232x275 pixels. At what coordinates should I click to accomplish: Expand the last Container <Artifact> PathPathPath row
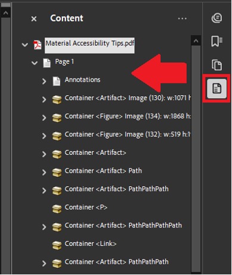[x=44, y=263]
